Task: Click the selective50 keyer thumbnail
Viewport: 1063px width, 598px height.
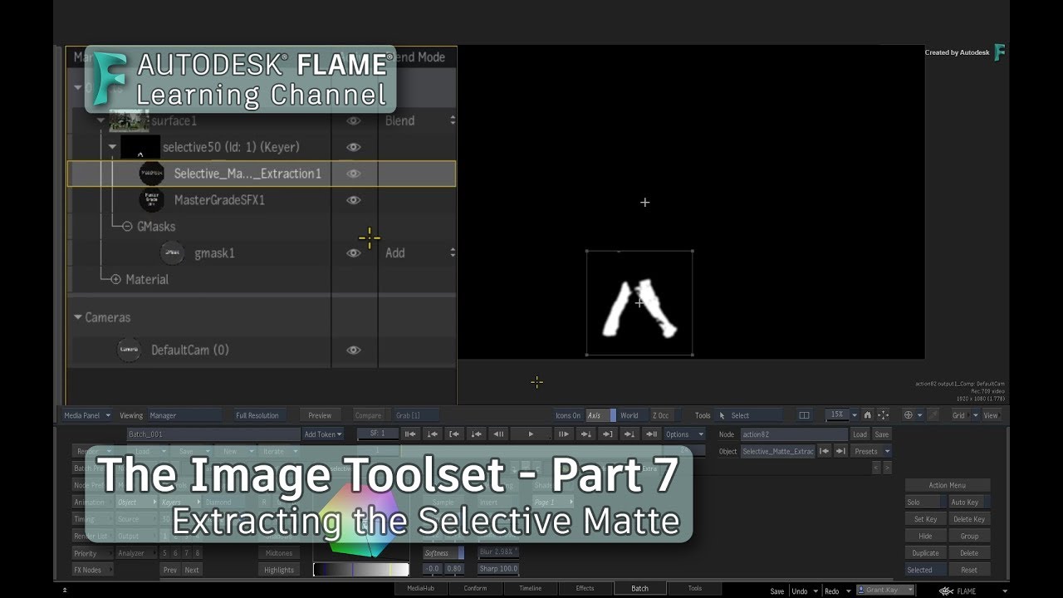Action: point(140,147)
